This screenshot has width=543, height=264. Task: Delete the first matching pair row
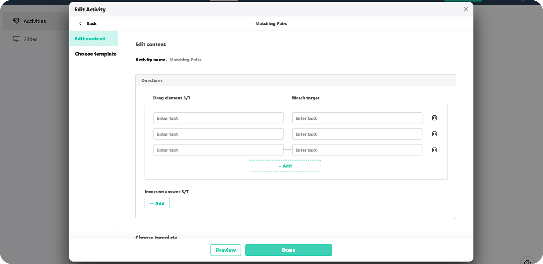coord(434,118)
